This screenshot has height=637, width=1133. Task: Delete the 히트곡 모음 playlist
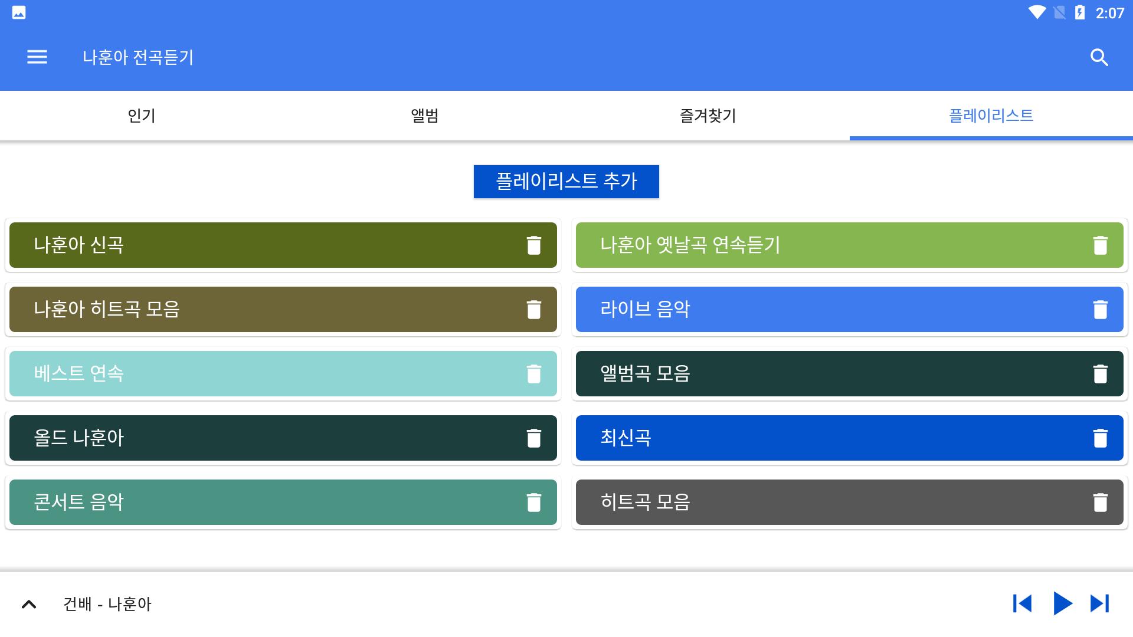click(1100, 503)
